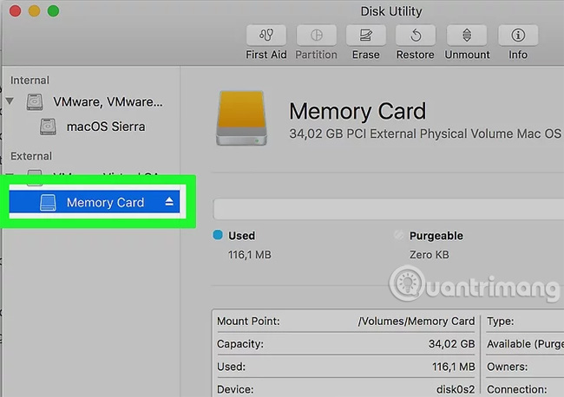Close the Disk Utility window
Image resolution: width=564 pixels, height=397 pixels.
click(16, 10)
